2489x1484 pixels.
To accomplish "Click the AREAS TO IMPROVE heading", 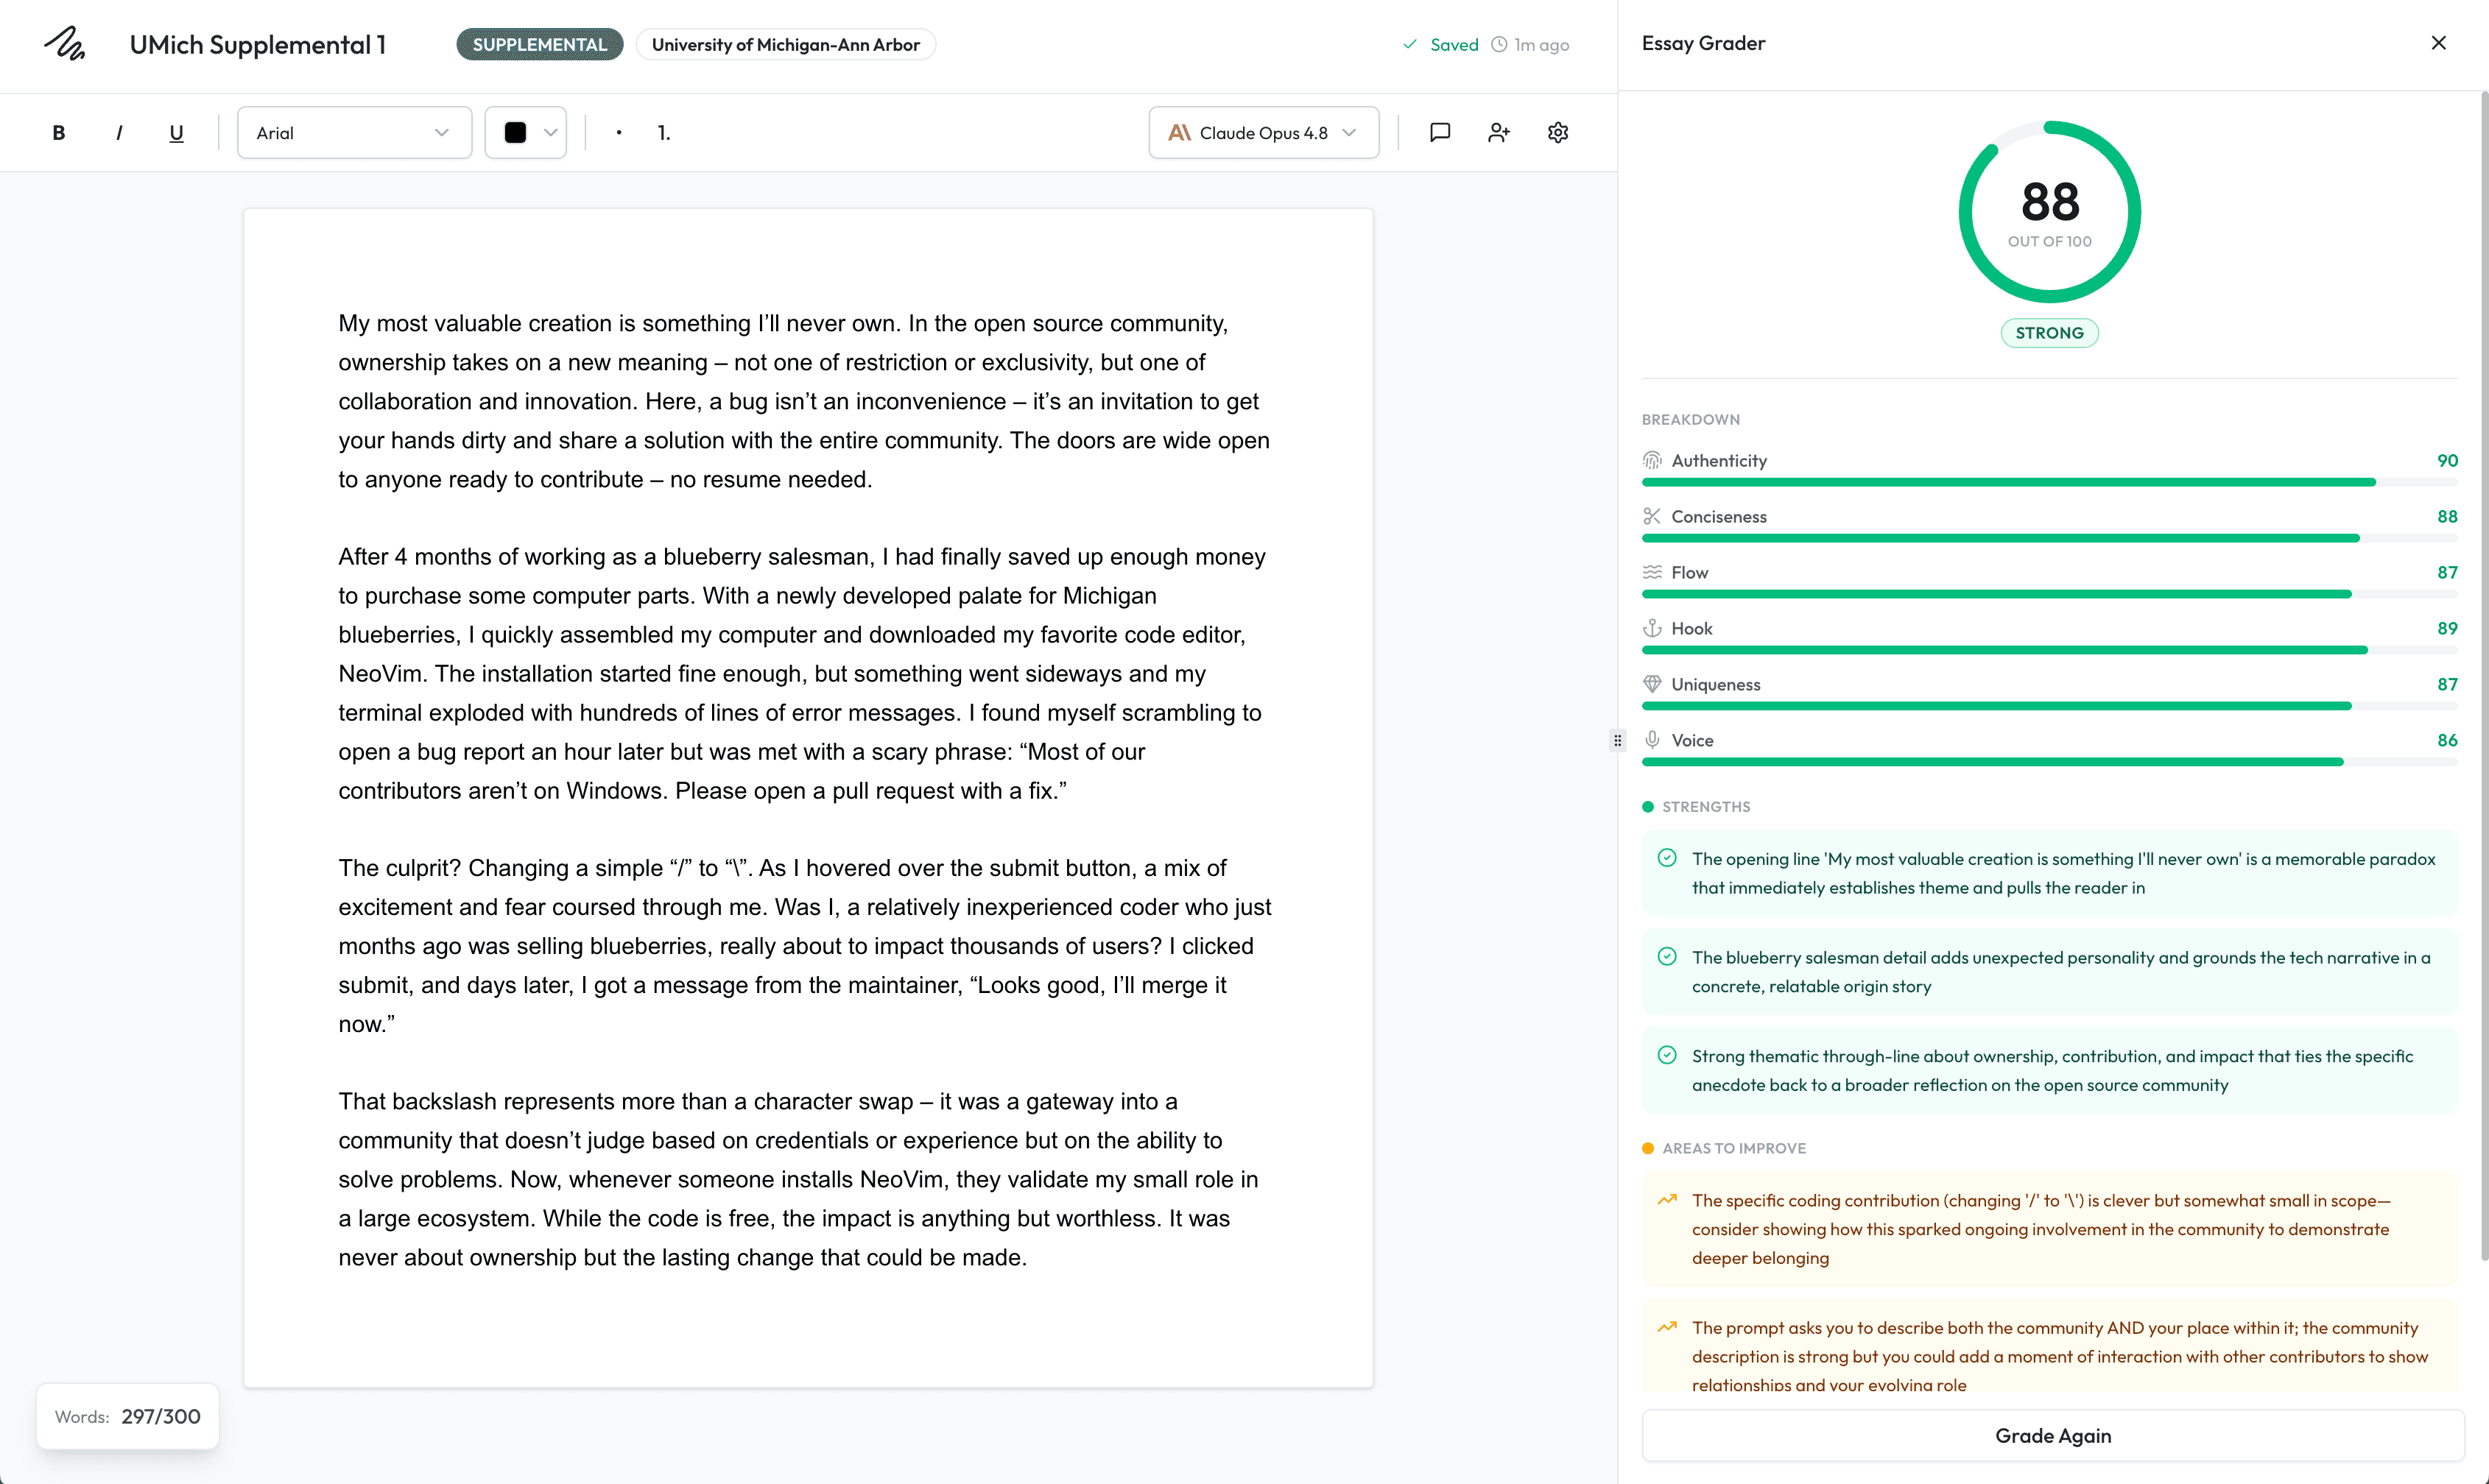I will (x=1733, y=1149).
